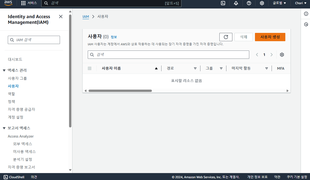310x180 pixels.
Task: Click scroll-right arrow of users table
Action: pos(287,91)
